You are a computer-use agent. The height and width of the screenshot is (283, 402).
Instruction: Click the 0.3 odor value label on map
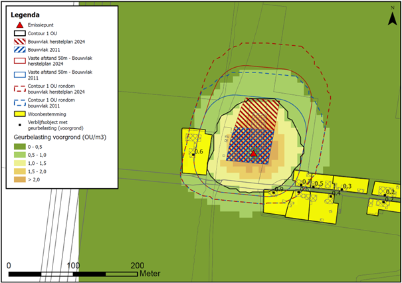click(x=346, y=186)
